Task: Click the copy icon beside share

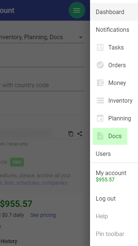Action: [70, 134]
